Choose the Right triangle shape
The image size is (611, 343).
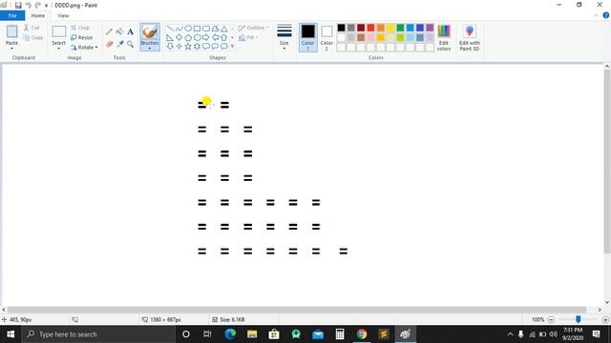click(170, 37)
